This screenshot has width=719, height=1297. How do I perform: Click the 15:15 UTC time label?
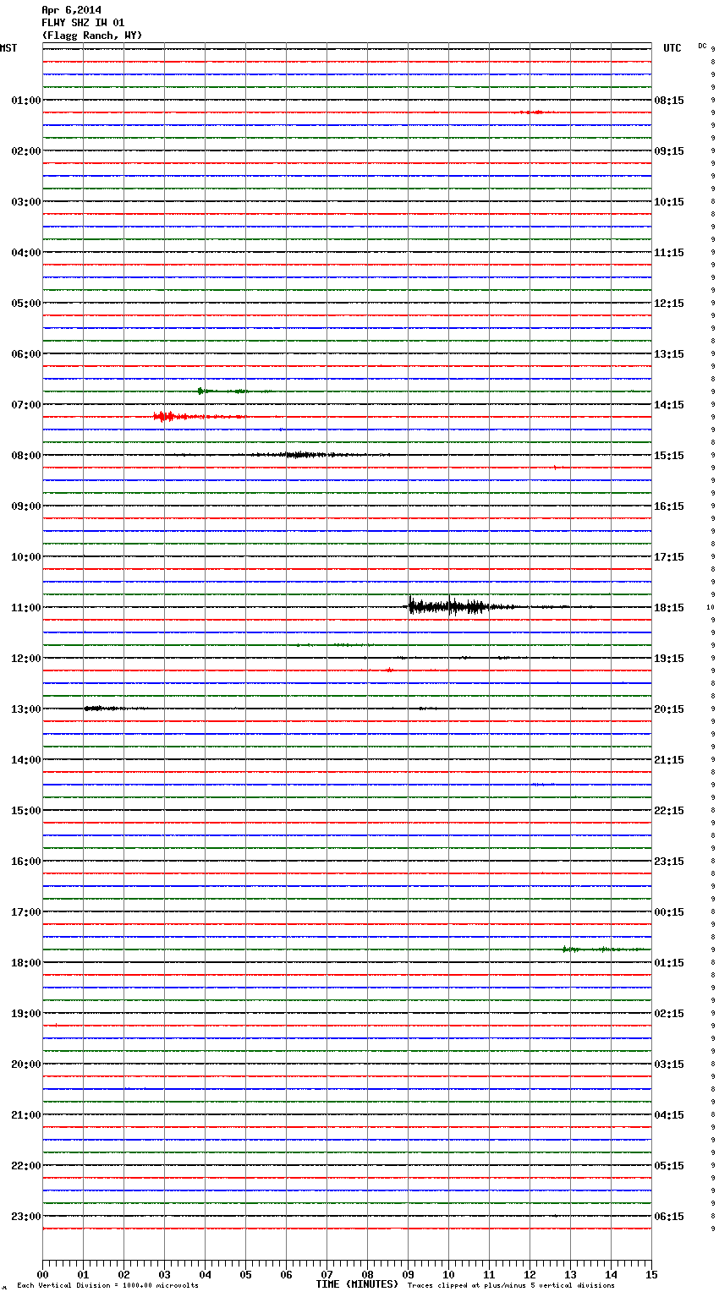[x=669, y=456]
